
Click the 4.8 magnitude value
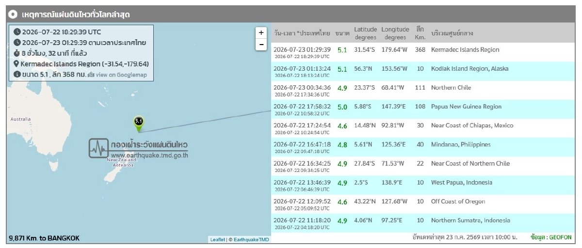click(x=342, y=145)
